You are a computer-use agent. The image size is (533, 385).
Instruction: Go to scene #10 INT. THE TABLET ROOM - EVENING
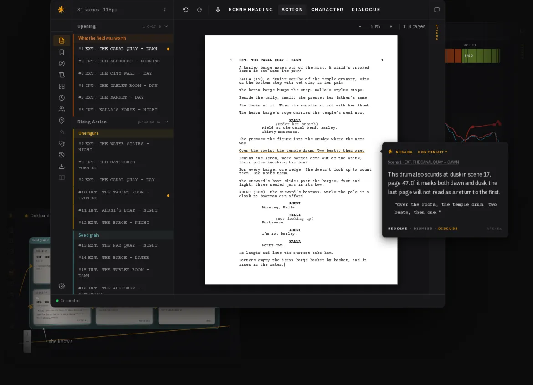pyautogui.click(x=123, y=195)
